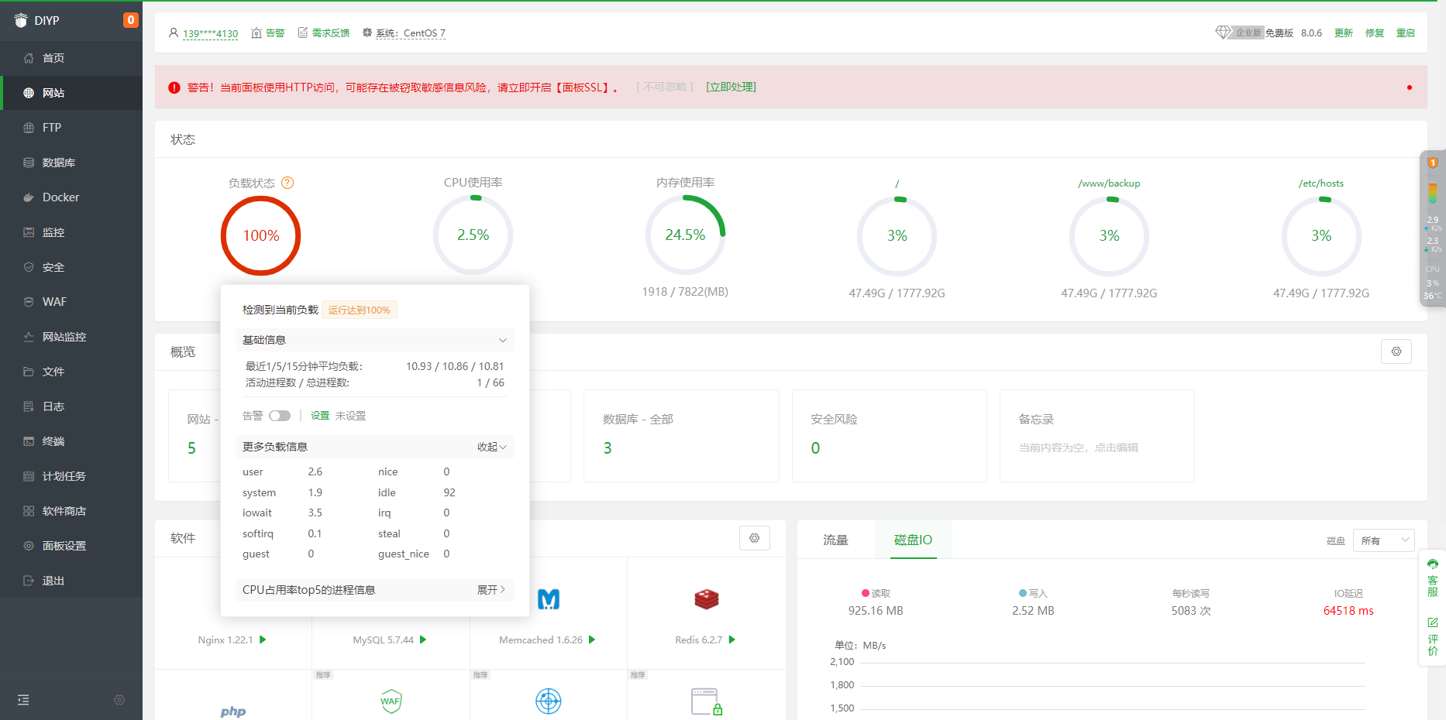1446x720 pixels.
Task: Click the play arrow next to MySQL 5.7.44
Action: (x=423, y=639)
